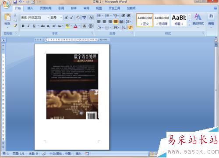
Task: Sort paragraphs with A-Z sort icon
Action: click(124, 27)
